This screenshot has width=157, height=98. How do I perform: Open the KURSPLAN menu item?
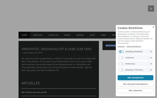point(53,35)
